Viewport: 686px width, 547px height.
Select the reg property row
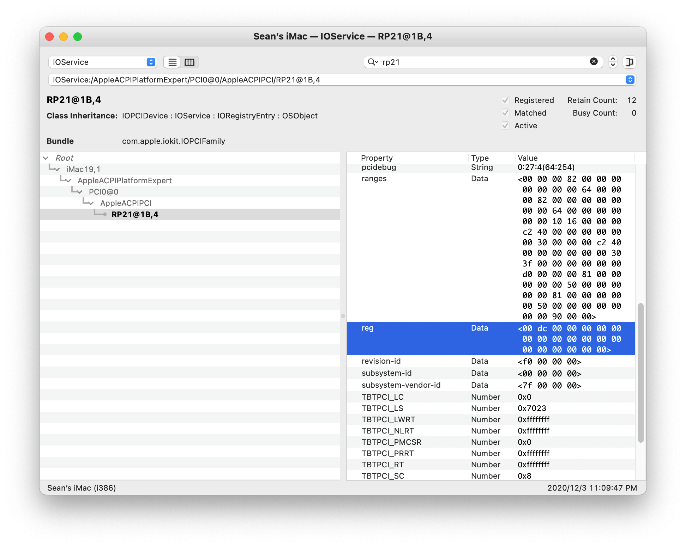click(491, 339)
